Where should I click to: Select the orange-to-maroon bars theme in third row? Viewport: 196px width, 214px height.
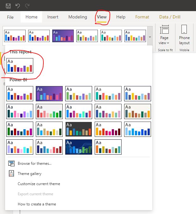click(x=108, y=129)
